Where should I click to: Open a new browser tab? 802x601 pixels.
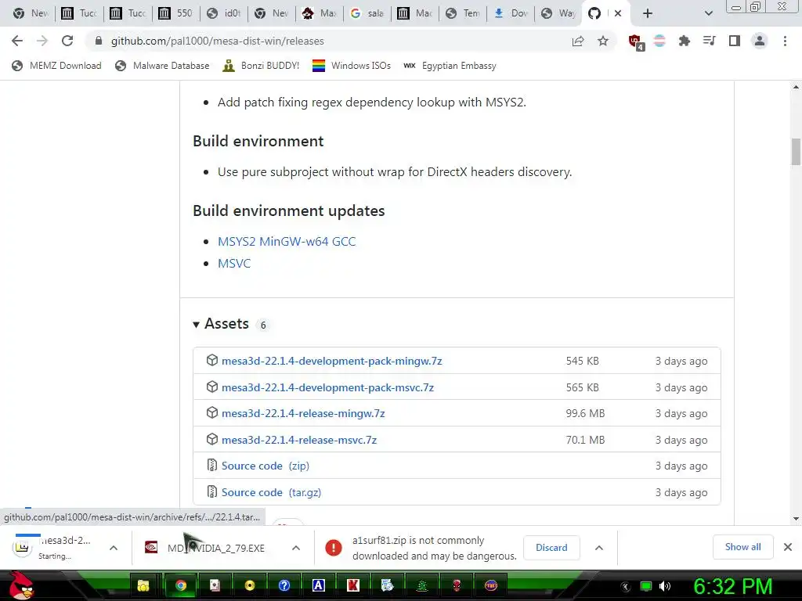pyautogui.click(x=648, y=13)
